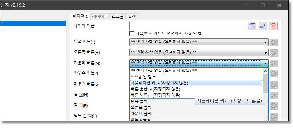Click gear icon on 마우스 버튼 4 row

point(274,73)
